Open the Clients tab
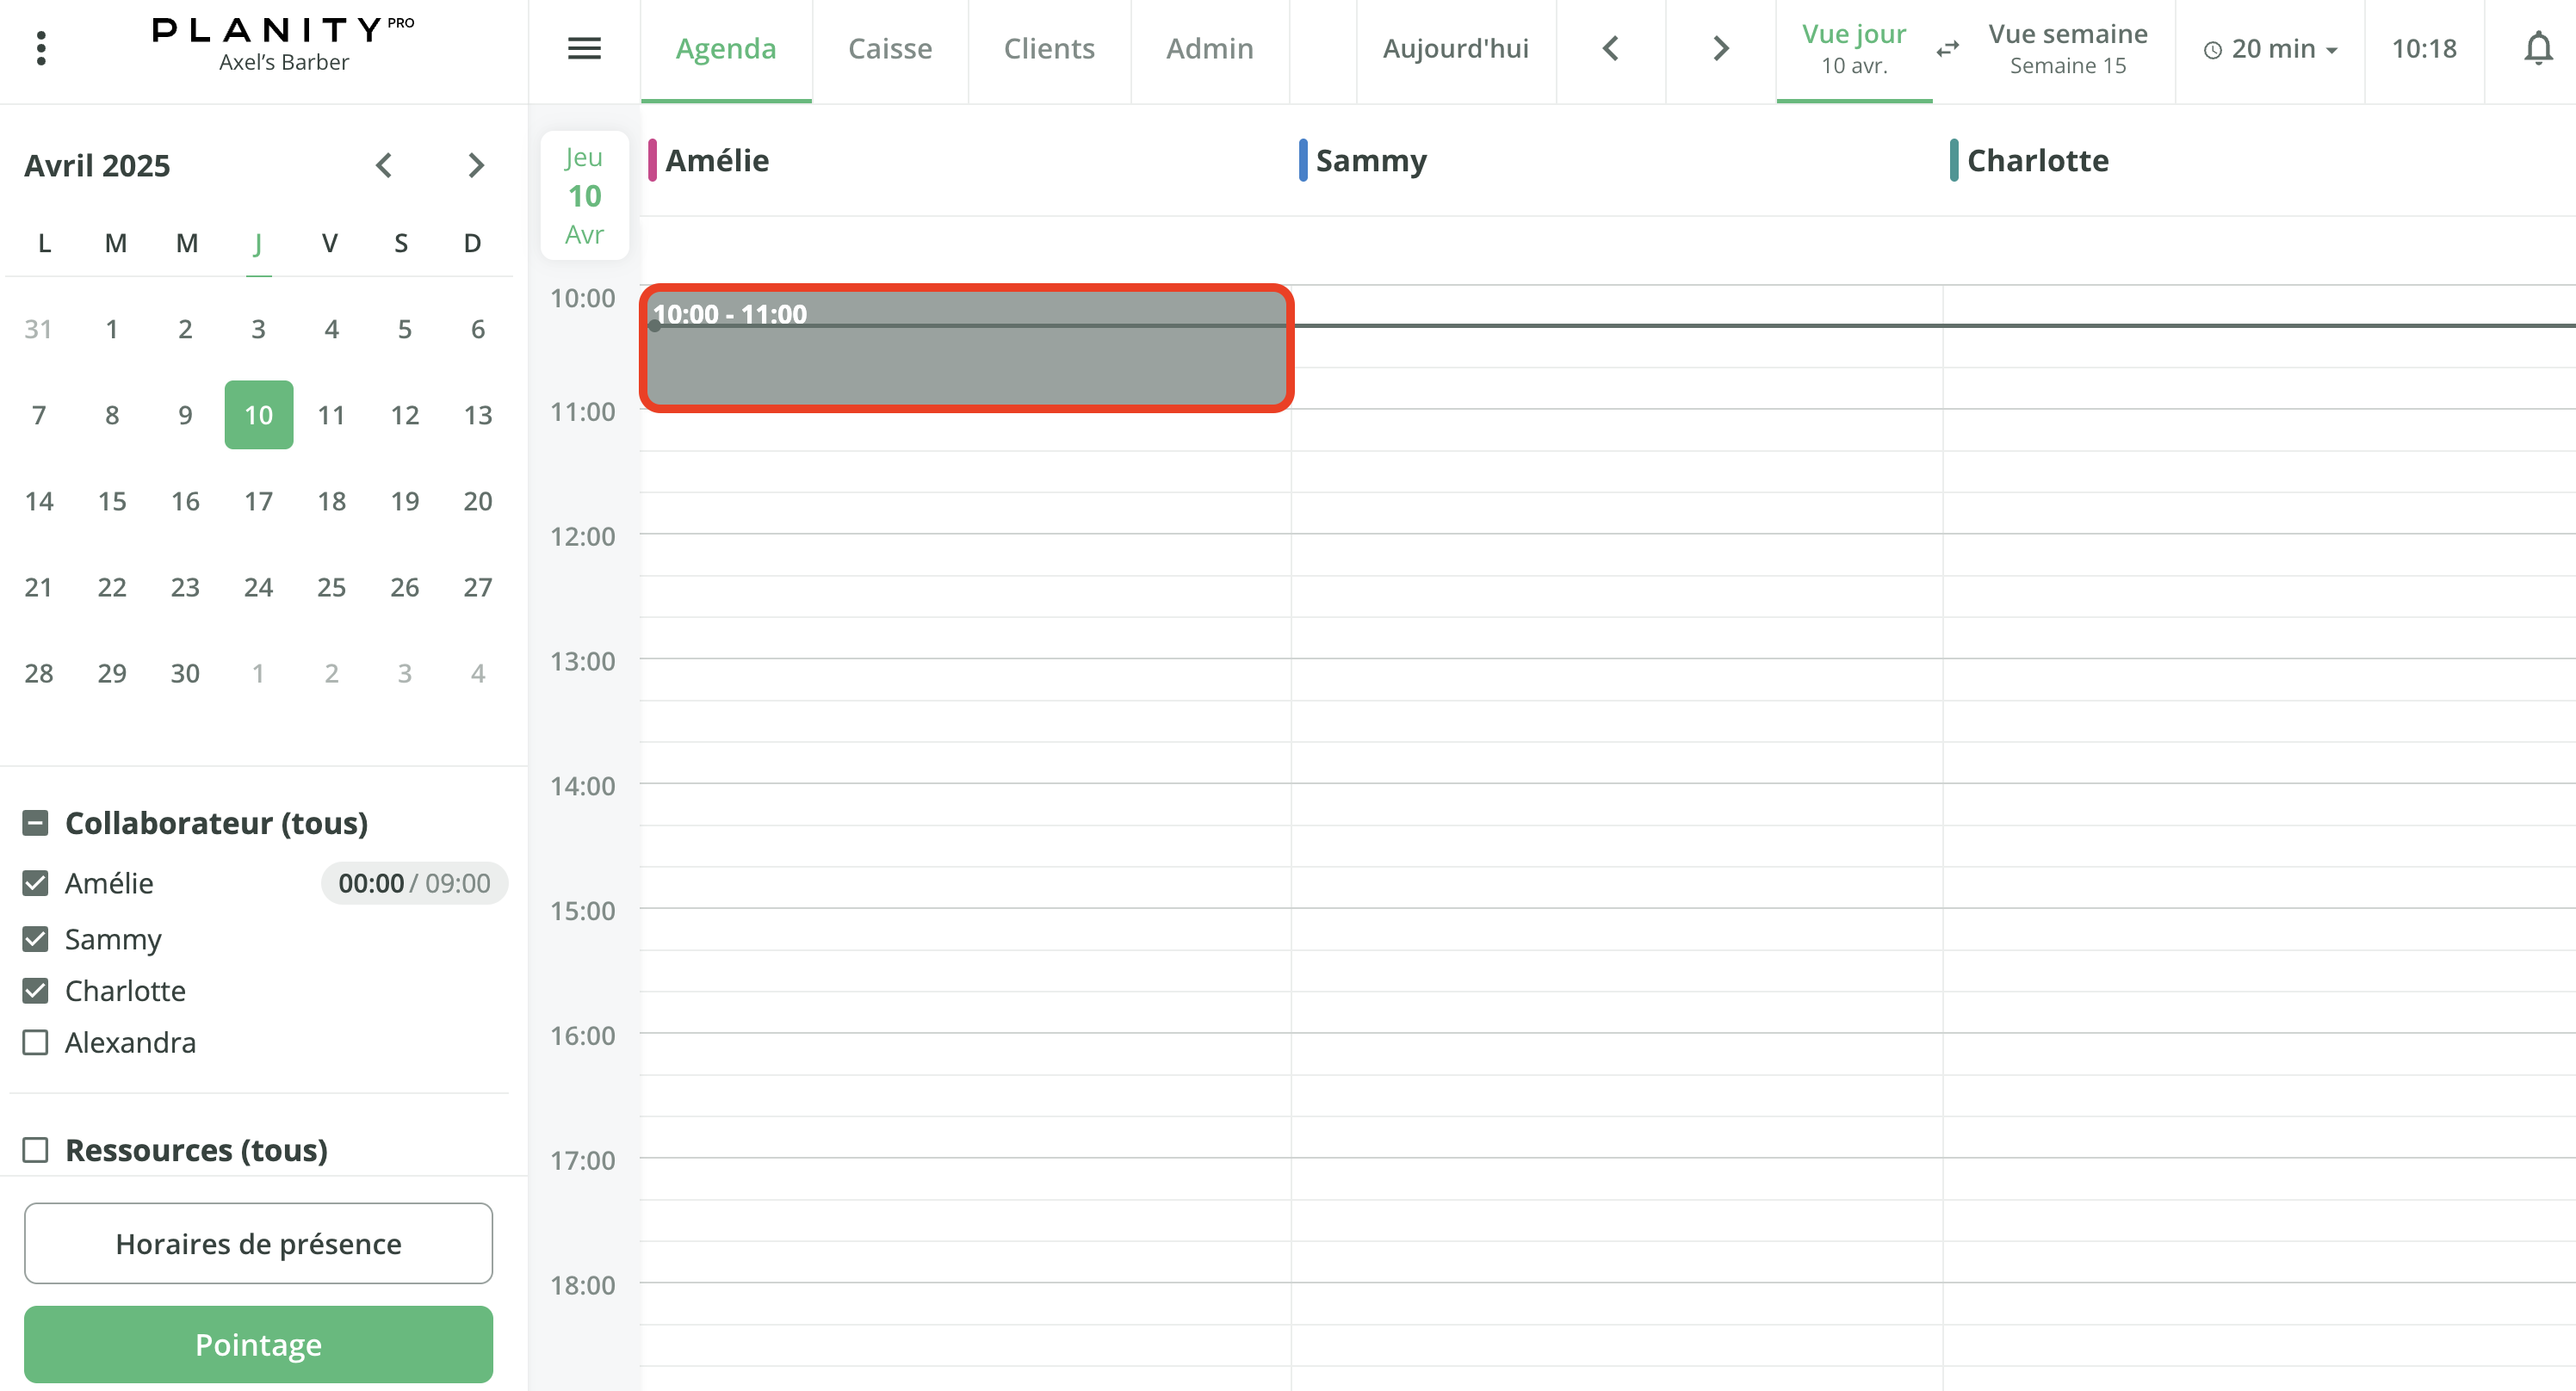This screenshot has width=2576, height=1391. [1048, 48]
